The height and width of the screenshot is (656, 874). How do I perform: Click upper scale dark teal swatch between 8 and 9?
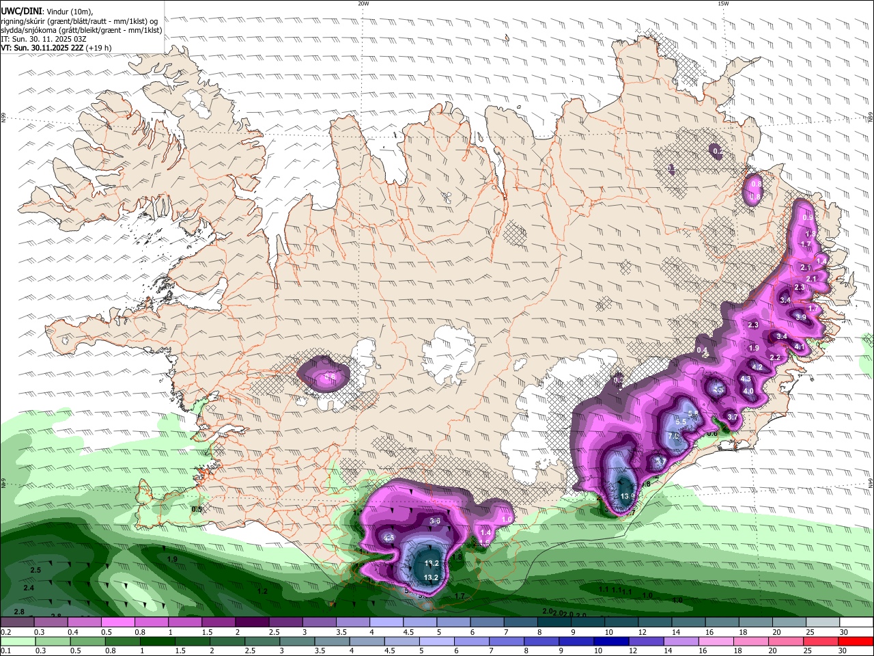point(554,623)
